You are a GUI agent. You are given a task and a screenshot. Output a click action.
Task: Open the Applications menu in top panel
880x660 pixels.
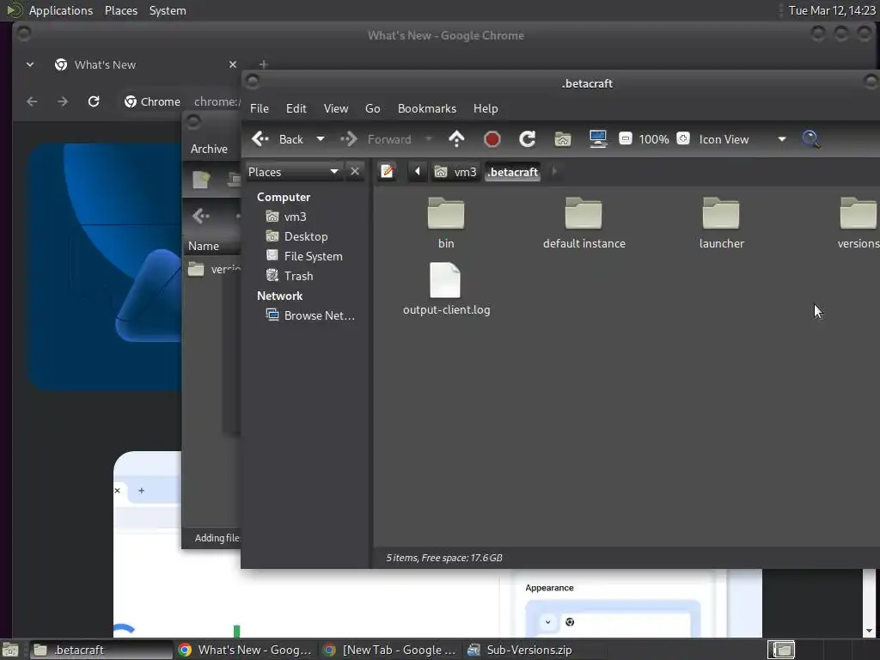[61, 10]
